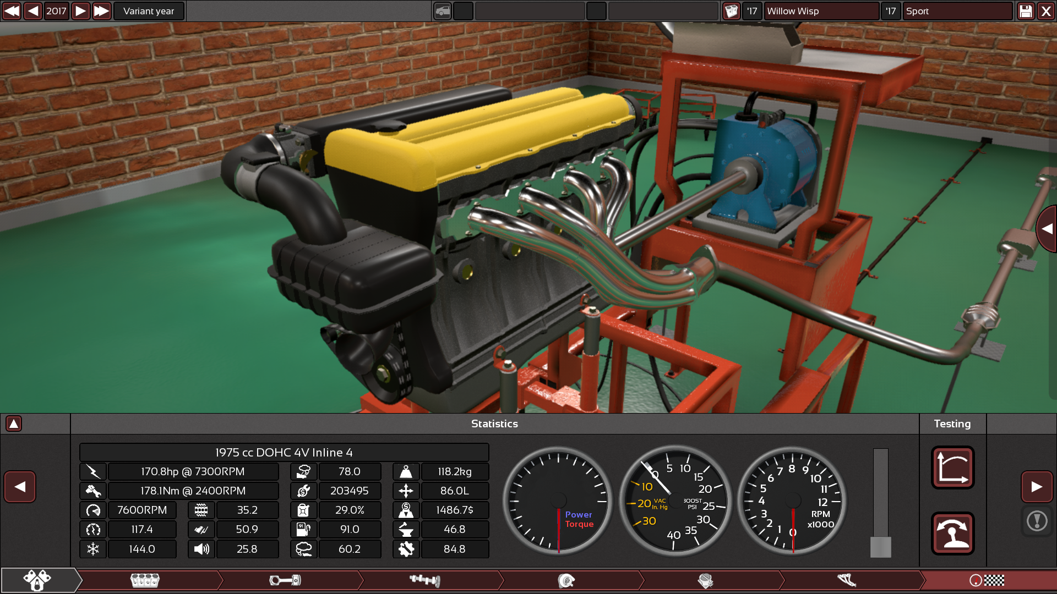Fast-forward variant year with double arrow

point(101,11)
